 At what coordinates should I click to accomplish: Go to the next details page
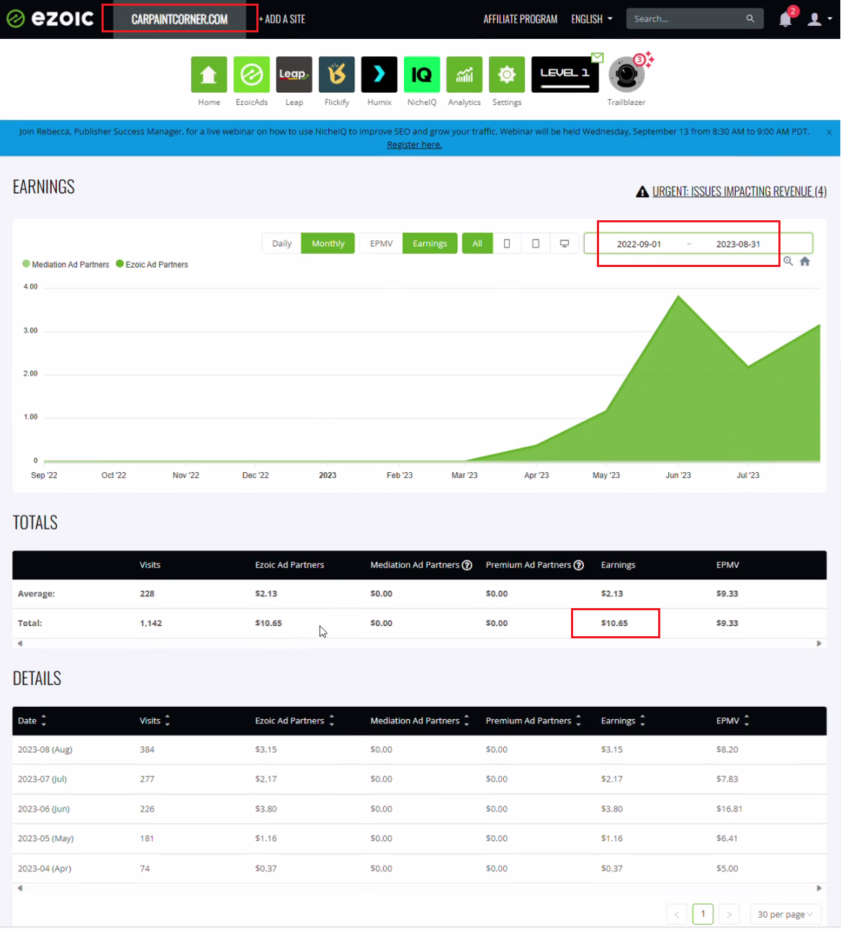(x=729, y=915)
